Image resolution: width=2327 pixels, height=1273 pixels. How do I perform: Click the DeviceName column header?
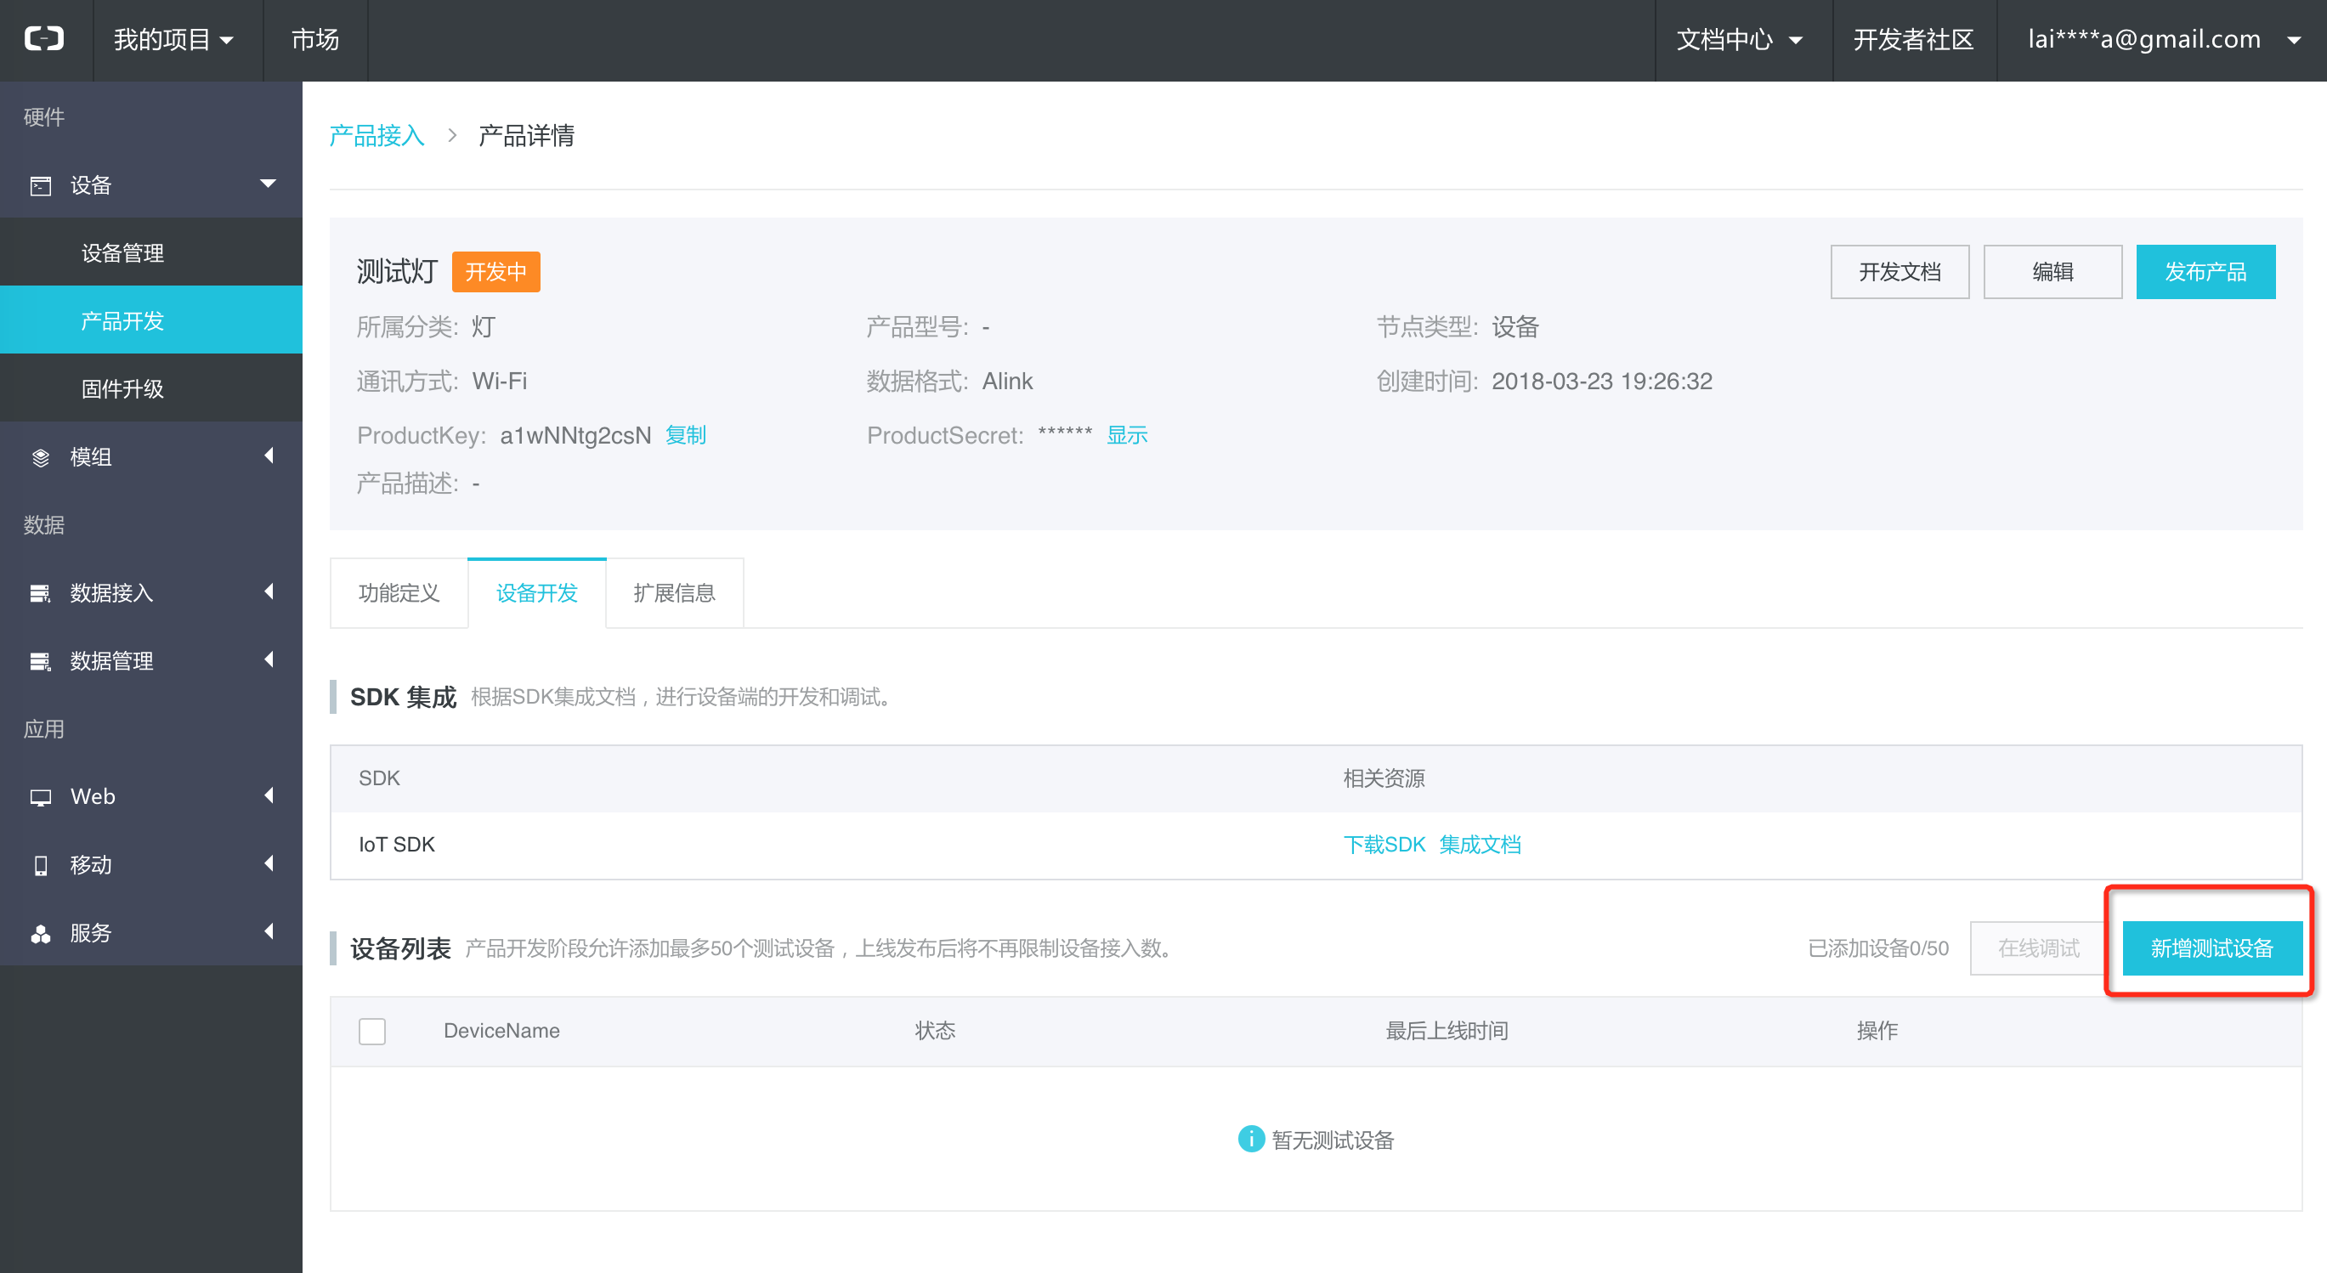[x=501, y=1031]
